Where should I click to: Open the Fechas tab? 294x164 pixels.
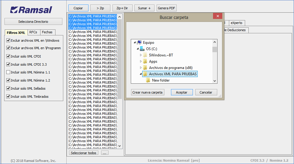pos(47,32)
